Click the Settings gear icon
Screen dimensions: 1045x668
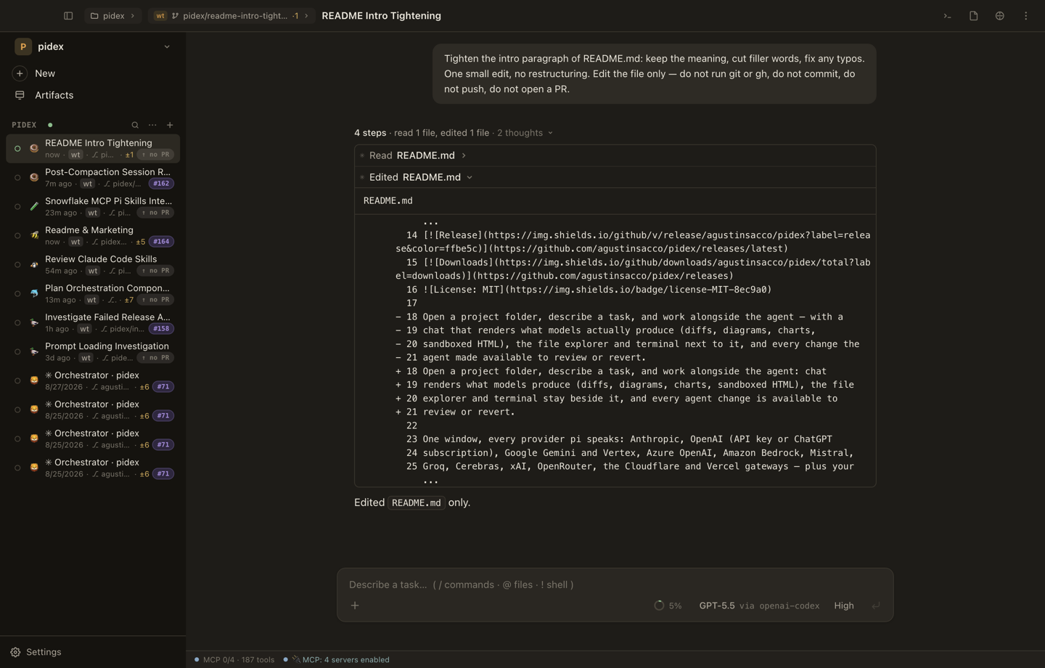tap(15, 652)
